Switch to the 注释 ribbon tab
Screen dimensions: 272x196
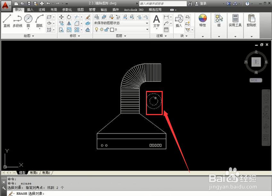(x=42, y=10)
